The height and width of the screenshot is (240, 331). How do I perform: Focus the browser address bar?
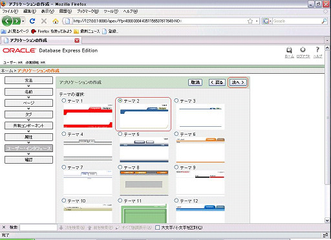[x=160, y=21]
